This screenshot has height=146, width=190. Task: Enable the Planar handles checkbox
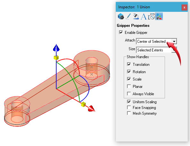pos(129,87)
